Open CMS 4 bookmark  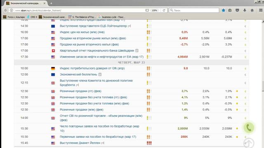pos(32,17)
